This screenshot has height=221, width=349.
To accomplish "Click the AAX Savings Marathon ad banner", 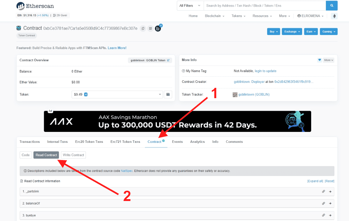I will pyautogui.click(x=177, y=121).
